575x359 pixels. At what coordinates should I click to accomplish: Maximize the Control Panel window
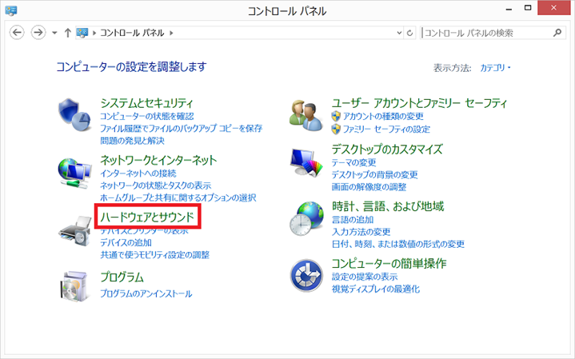(x=528, y=8)
